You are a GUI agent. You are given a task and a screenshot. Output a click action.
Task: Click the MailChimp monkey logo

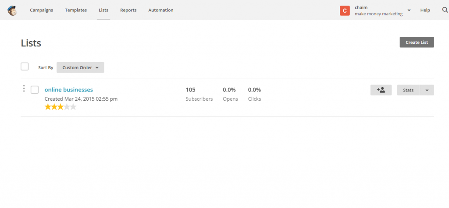tap(12, 11)
